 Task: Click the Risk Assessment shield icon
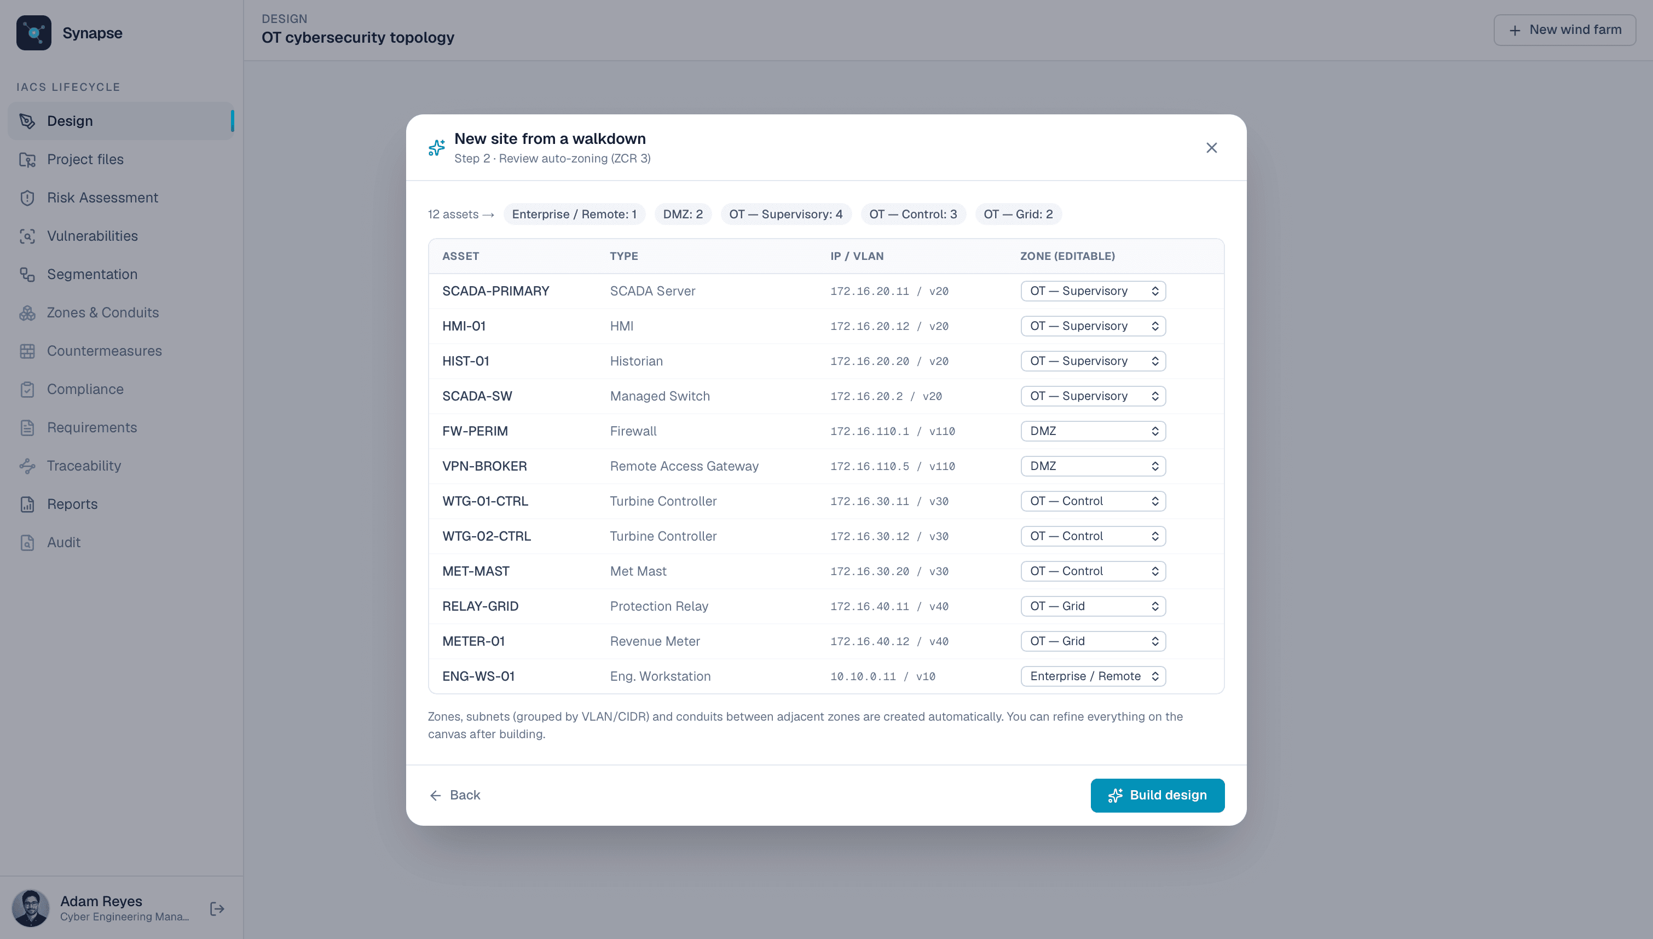coord(27,198)
